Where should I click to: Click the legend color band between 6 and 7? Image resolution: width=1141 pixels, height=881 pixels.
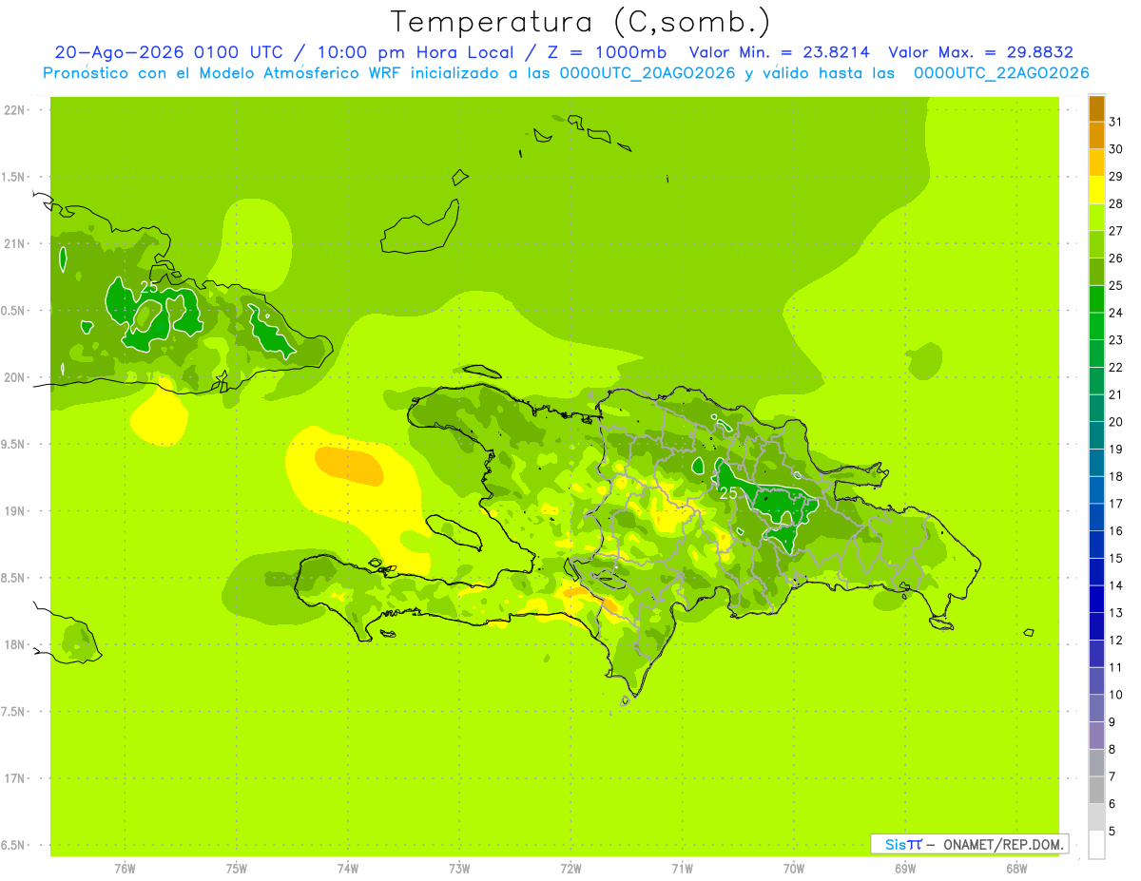pyautogui.click(x=1096, y=791)
